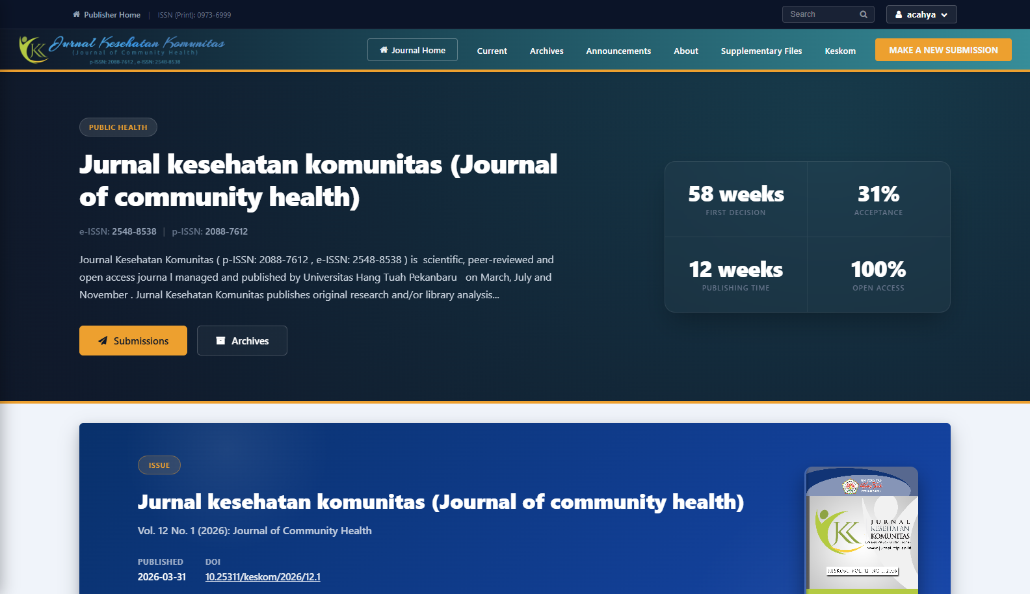Click the home icon in Journal Home
Image resolution: width=1030 pixels, height=594 pixels.
(384, 50)
